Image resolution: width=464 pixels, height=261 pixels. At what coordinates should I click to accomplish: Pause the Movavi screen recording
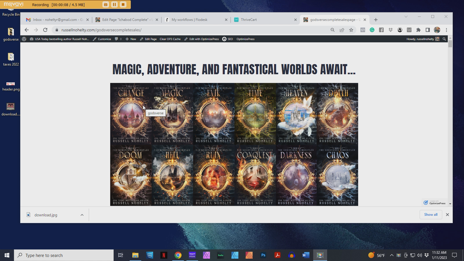coord(114,5)
